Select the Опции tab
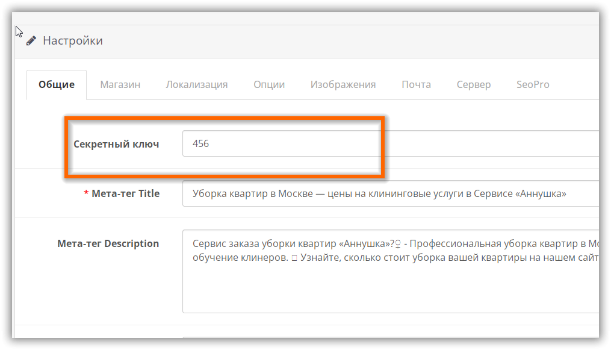The height and width of the screenshot is (350, 611). point(269,84)
